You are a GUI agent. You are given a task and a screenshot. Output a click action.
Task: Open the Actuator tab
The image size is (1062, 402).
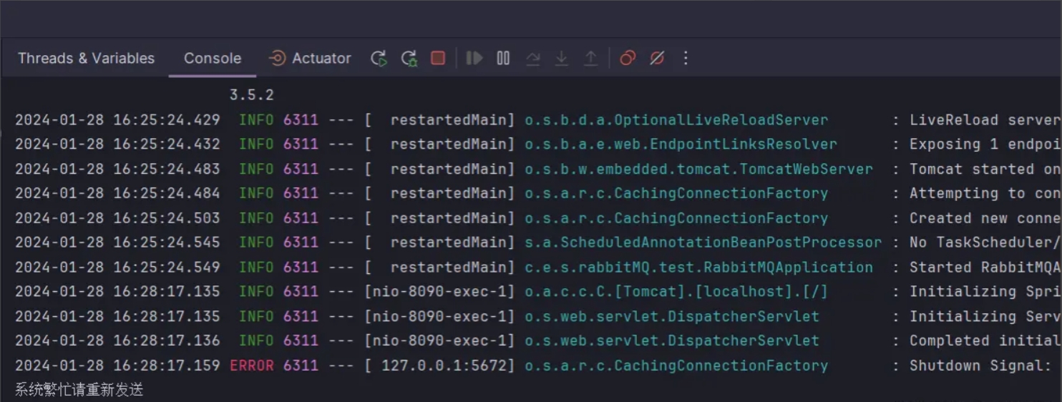(x=310, y=58)
